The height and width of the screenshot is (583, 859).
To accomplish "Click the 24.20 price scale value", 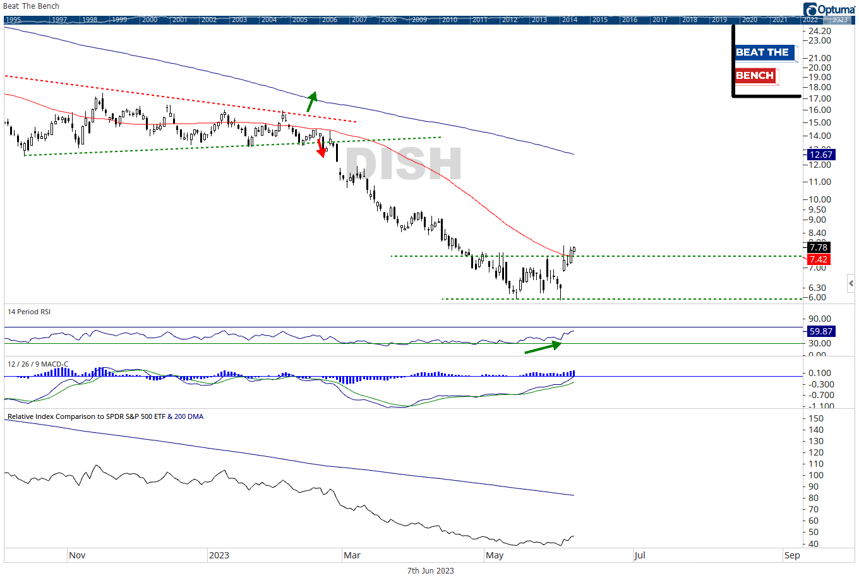I will [820, 31].
